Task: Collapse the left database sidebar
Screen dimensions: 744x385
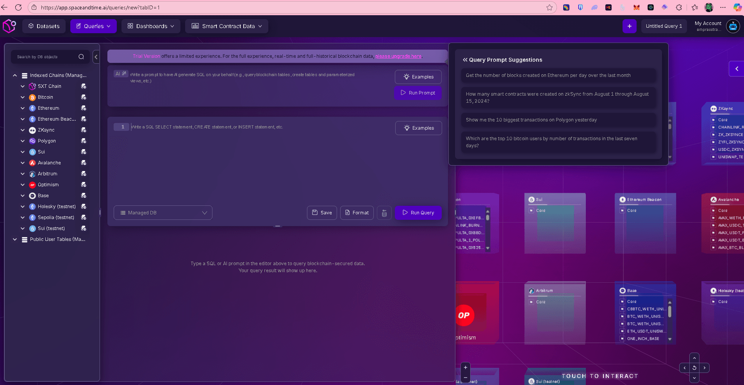Action: coord(96,57)
